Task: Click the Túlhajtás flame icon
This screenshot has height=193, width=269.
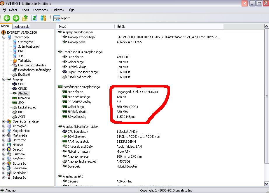Action: point(15,61)
